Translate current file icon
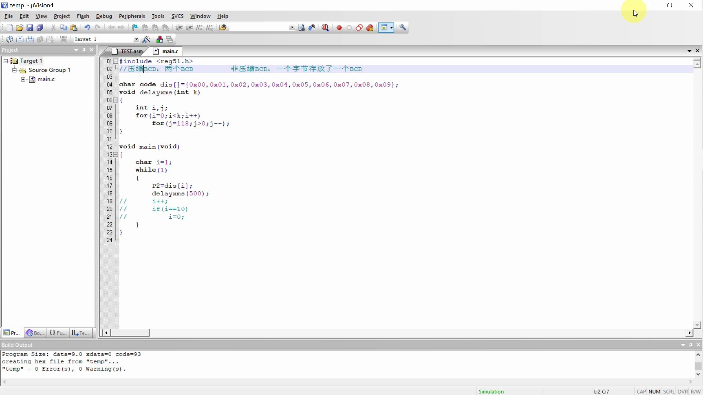Image resolution: width=703 pixels, height=395 pixels. point(10,39)
